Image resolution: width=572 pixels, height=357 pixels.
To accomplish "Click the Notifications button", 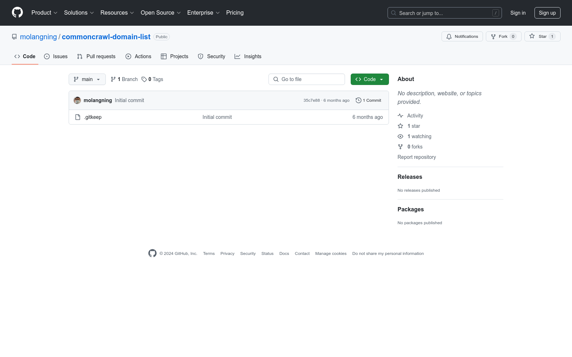I will (x=462, y=36).
